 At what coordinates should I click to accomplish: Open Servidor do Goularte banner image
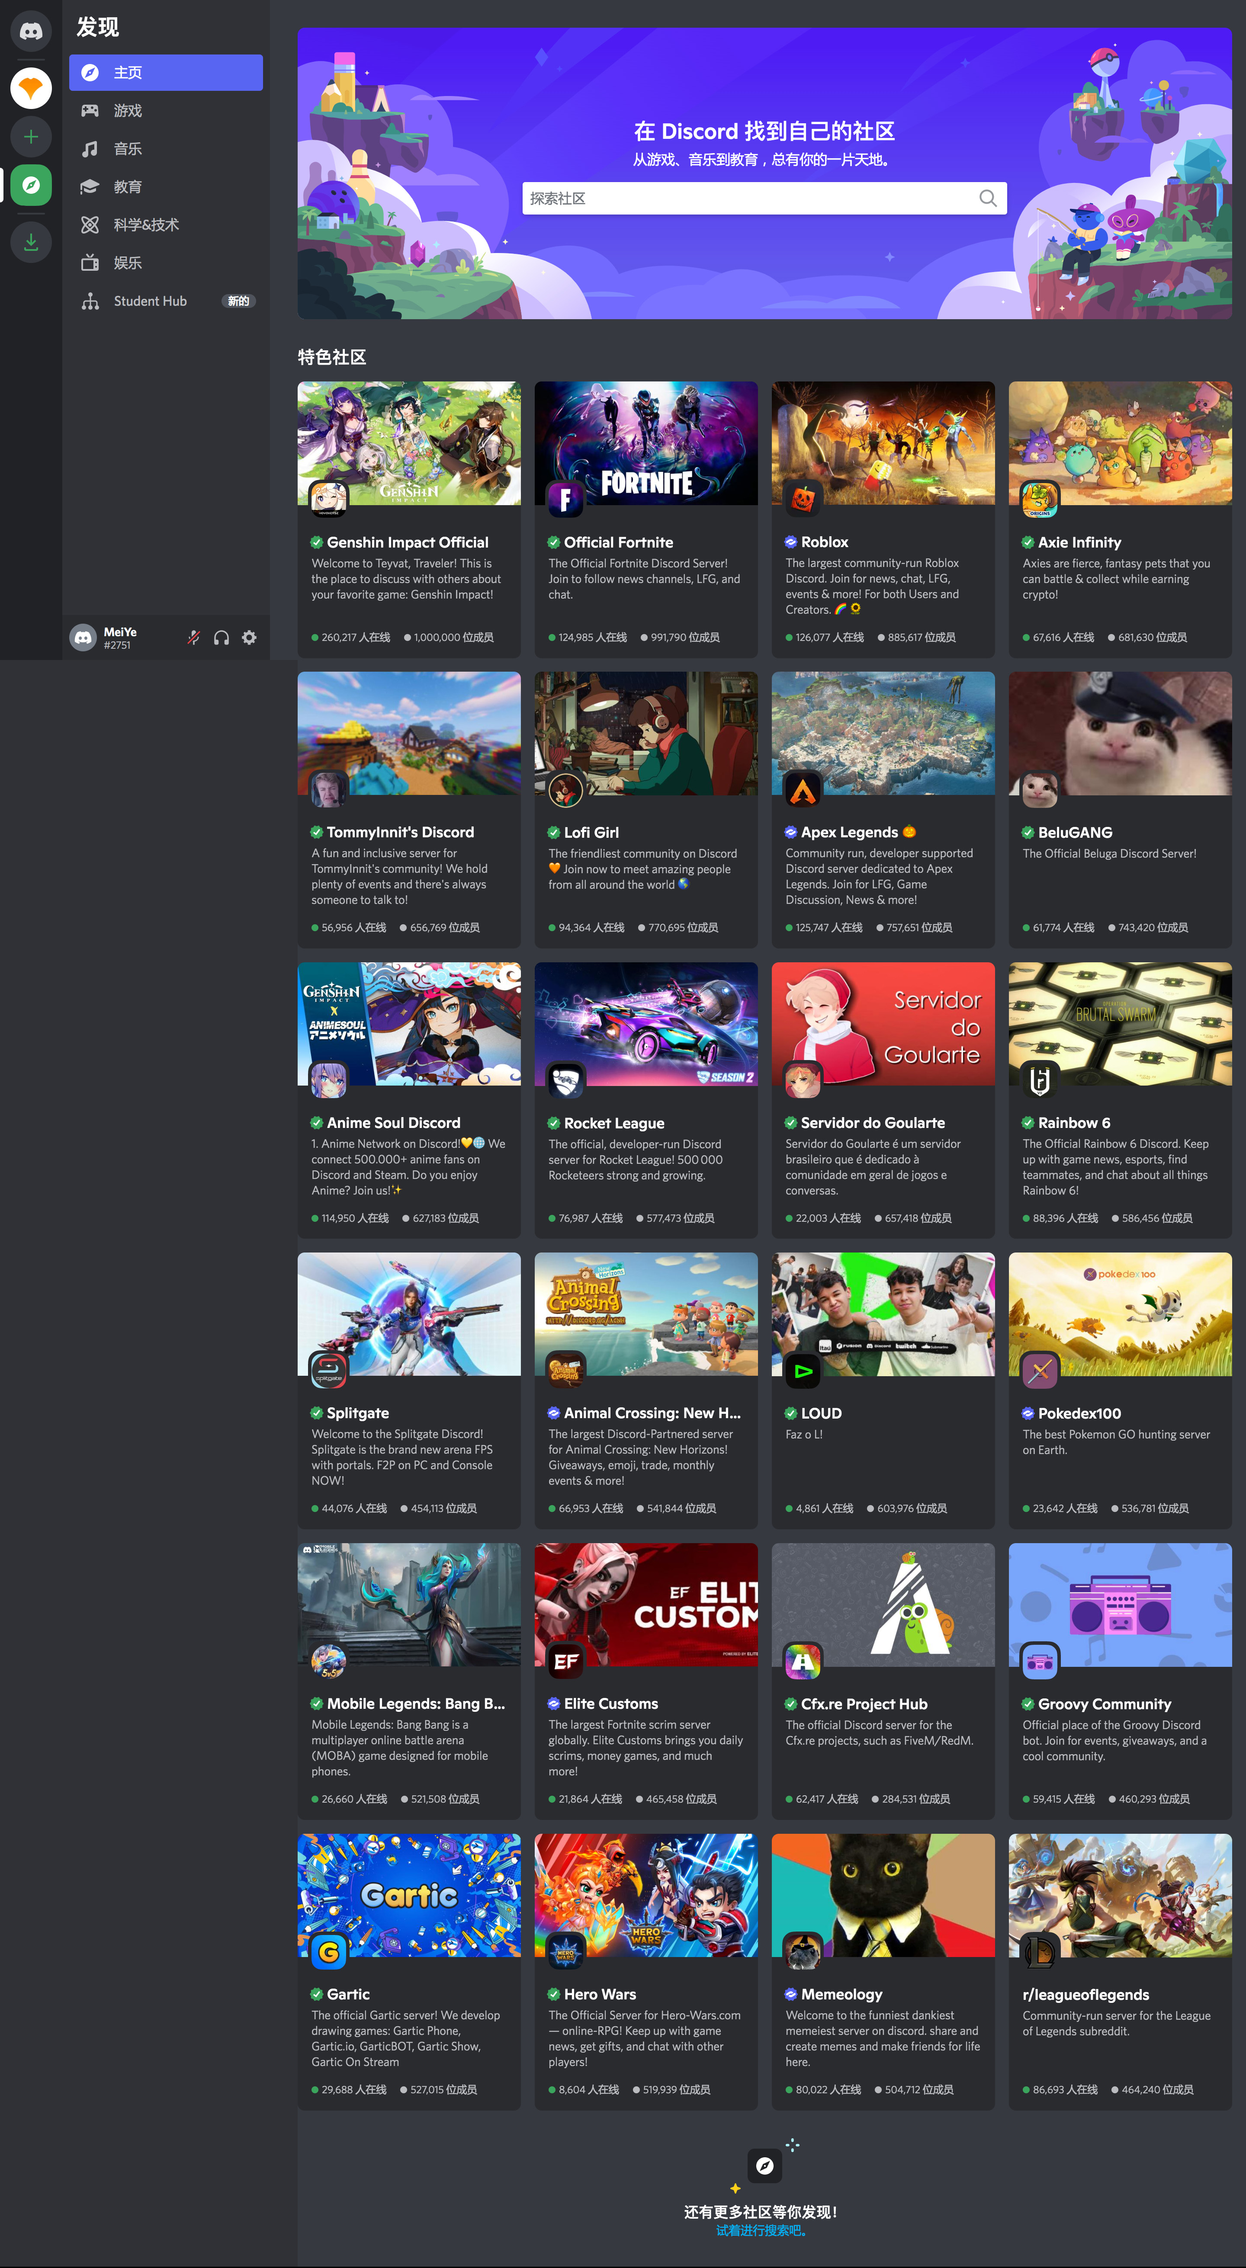[x=883, y=1024]
